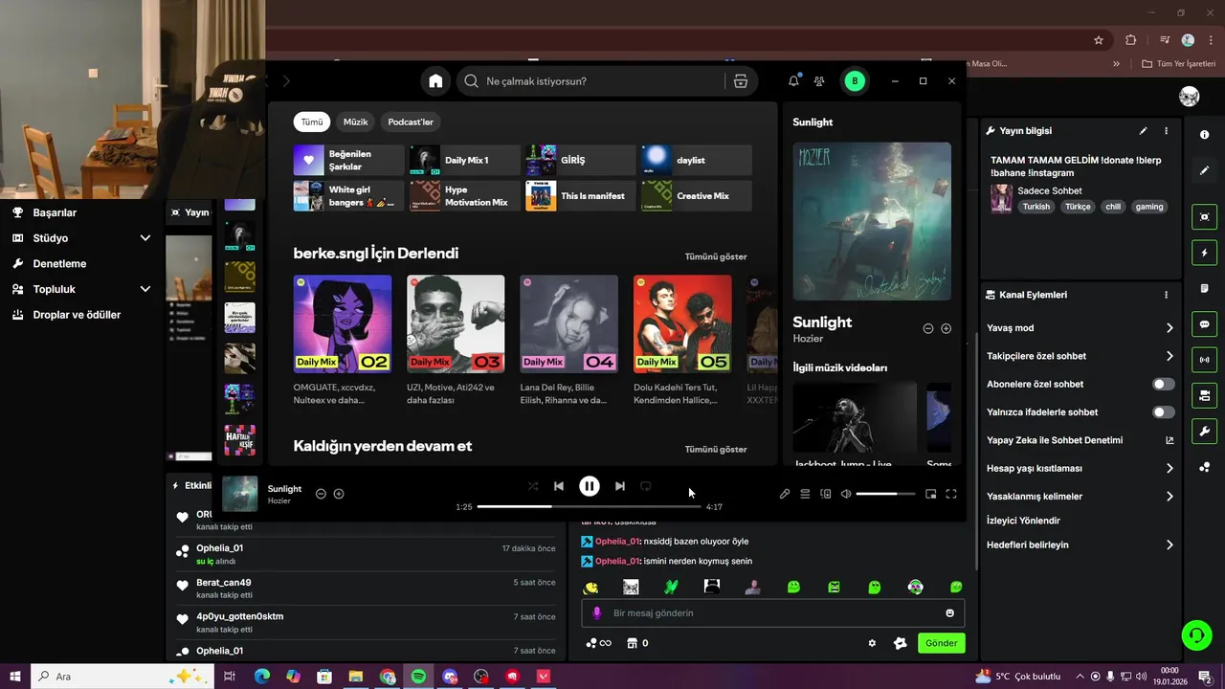Image resolution: width=1225 pixels, height=689 pixels.
Task: Add Sunlight to playlist via plus icon in player bar
Action: pyautogui.click(x=339, y=494)
